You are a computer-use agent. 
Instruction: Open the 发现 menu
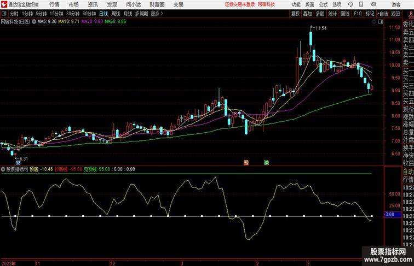pos(112,4)
